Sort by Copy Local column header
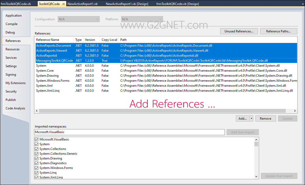The width and height of the screenshot is (305, 185). 109,40
